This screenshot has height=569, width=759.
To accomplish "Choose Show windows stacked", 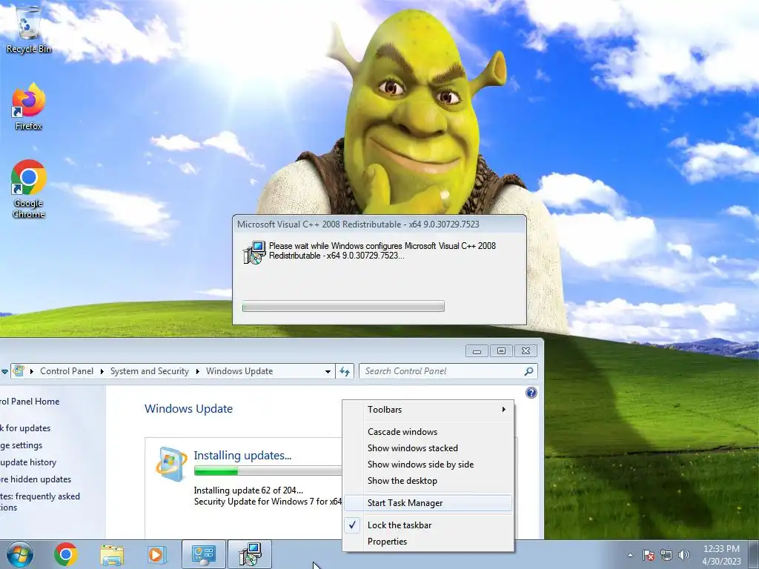I will click(428, 448).
